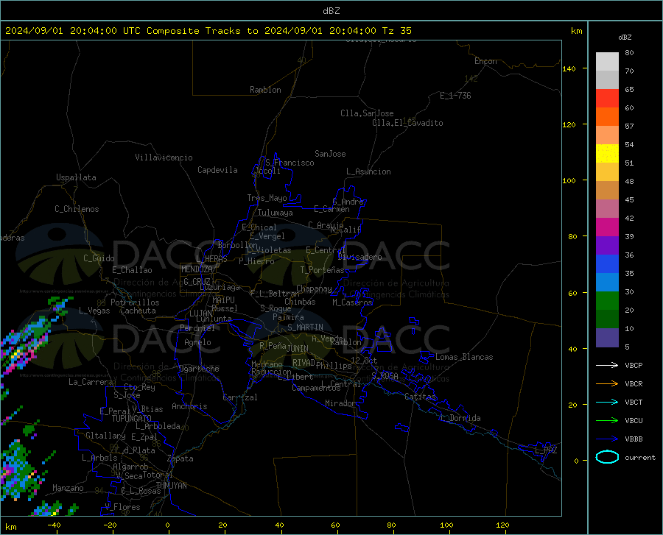
Task: Click the La_Carrera map label
Action: point(91,382)
